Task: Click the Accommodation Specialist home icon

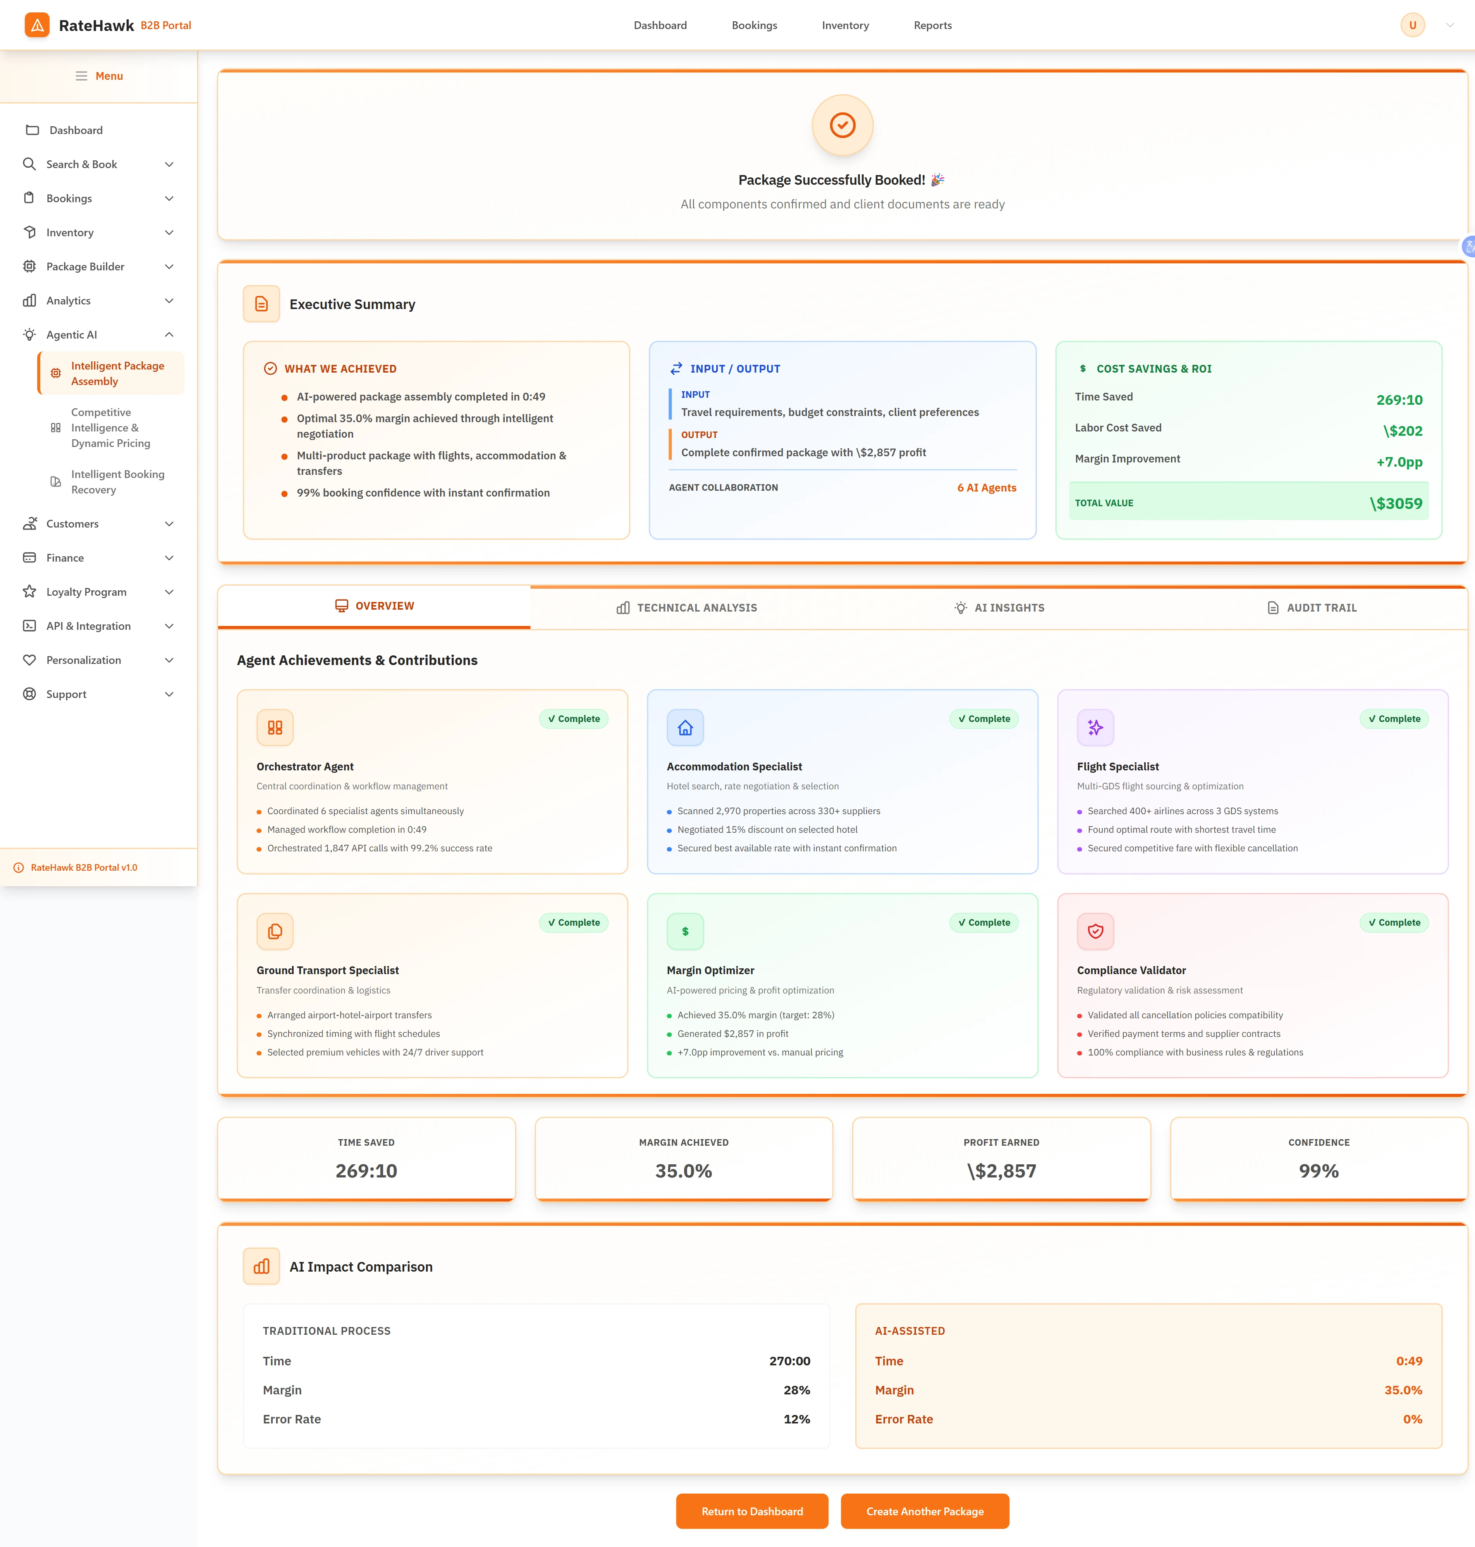Action: pos(685,727)
